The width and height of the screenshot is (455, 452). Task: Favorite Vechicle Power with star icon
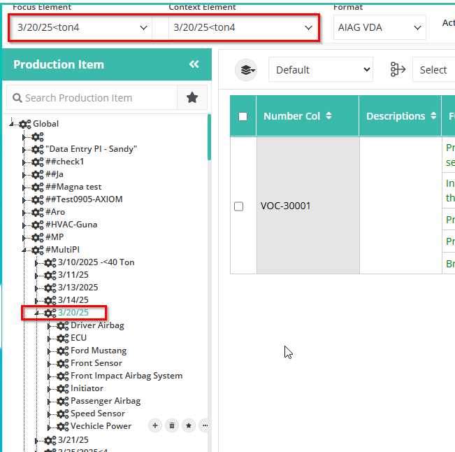tap(189, 425)
